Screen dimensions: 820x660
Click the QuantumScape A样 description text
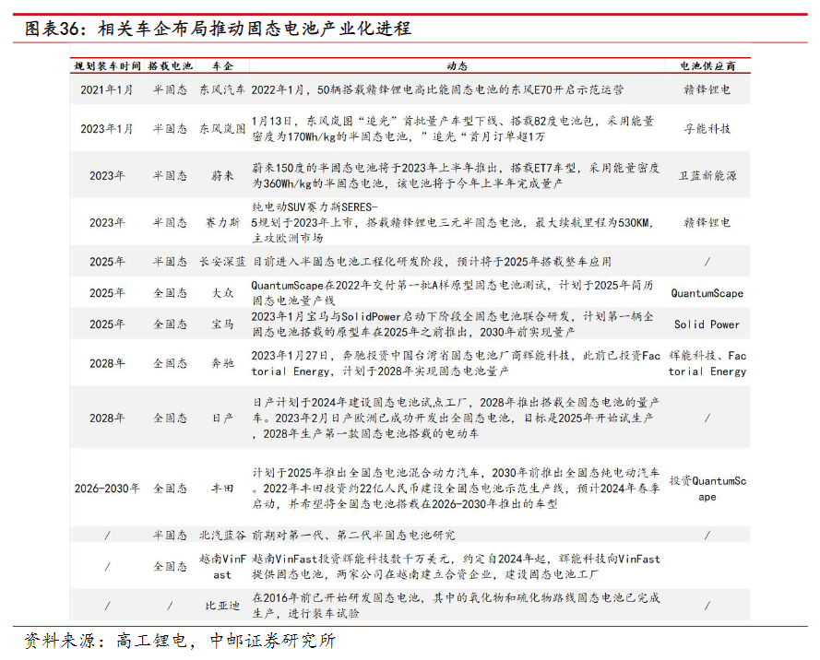452,293
